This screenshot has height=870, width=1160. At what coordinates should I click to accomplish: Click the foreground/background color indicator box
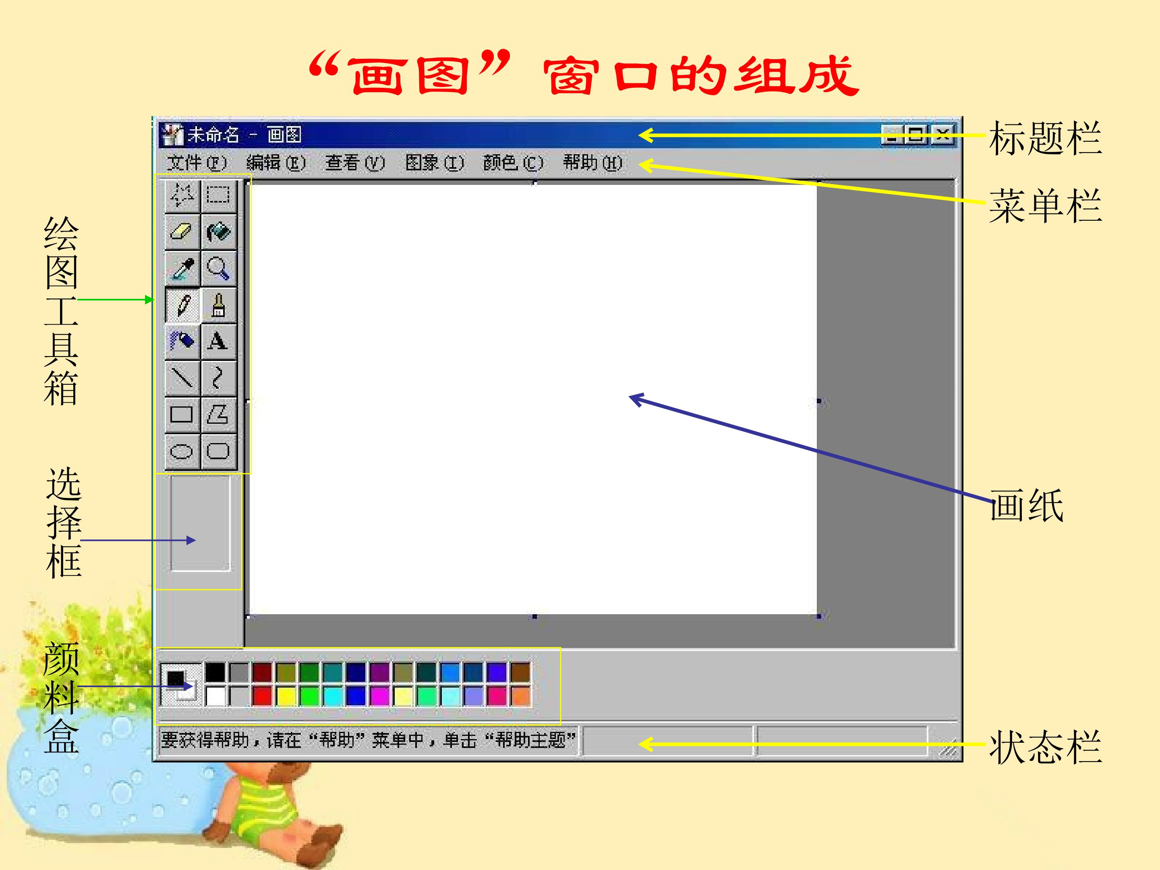click(x=181, y=684)
